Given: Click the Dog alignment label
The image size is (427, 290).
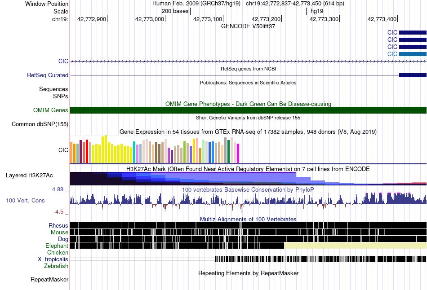Looking at the screenshot, I should click(x=63, y=239).
